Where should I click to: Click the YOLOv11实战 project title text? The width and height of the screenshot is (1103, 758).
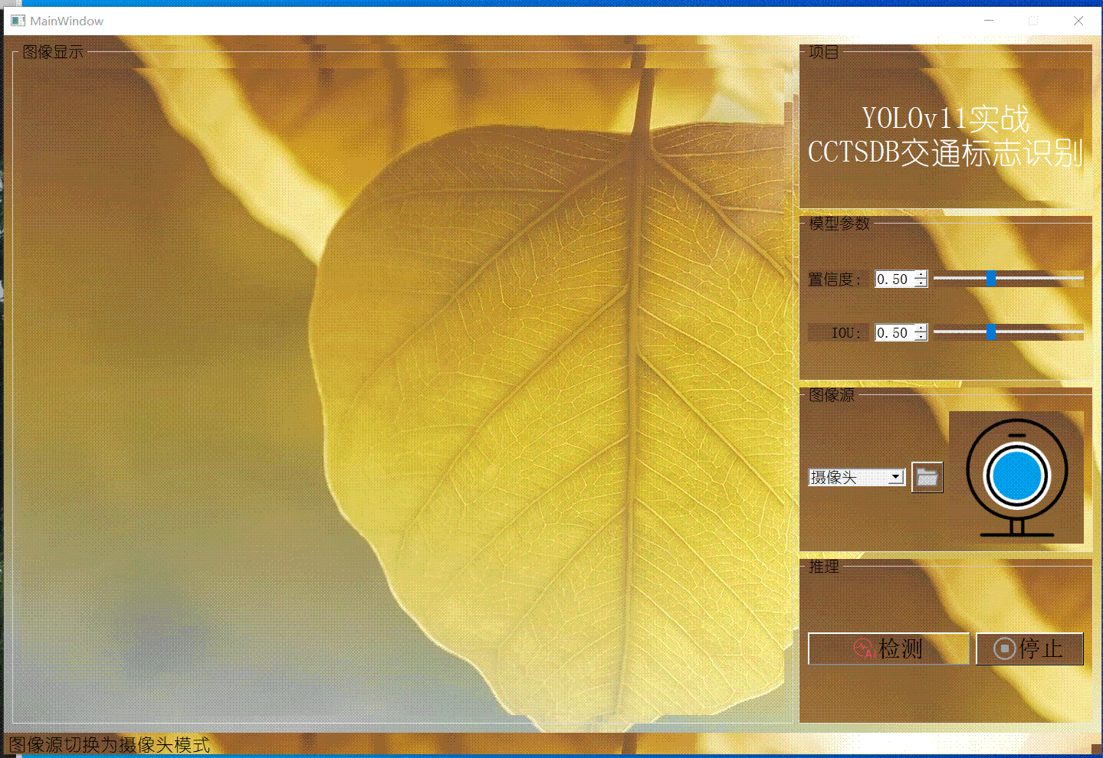(x=945, y=119)
